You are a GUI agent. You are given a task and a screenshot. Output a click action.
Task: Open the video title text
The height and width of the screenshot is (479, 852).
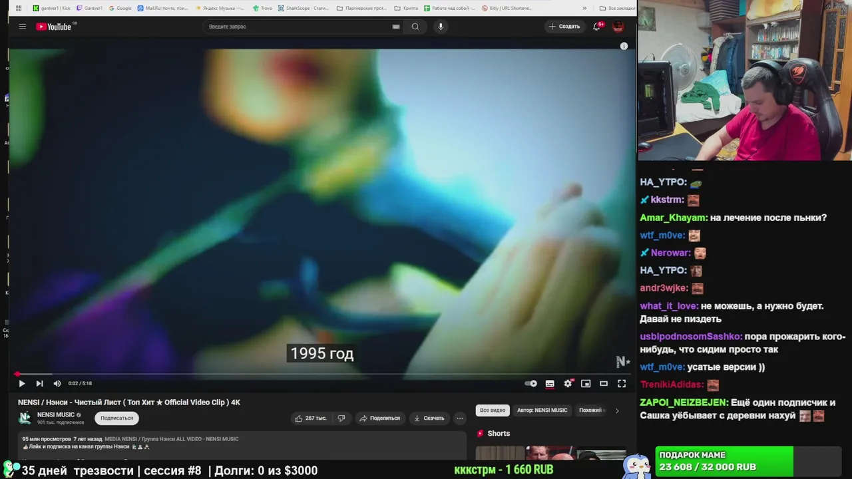[x=129, y=402]
